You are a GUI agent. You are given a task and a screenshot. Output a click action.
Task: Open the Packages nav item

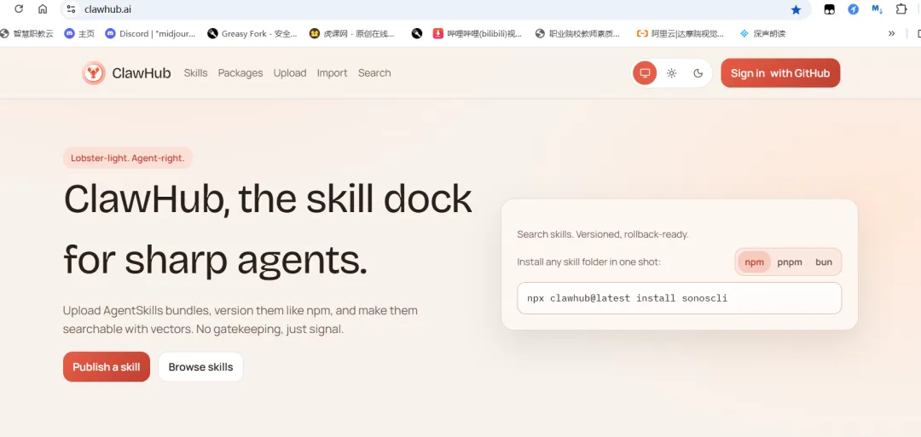pyautogui.click(x=240, y=72)
